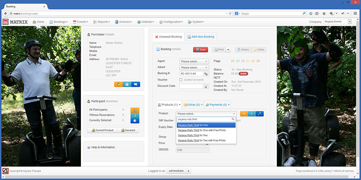
Task: Click the History button
Action: coord(243,49)
